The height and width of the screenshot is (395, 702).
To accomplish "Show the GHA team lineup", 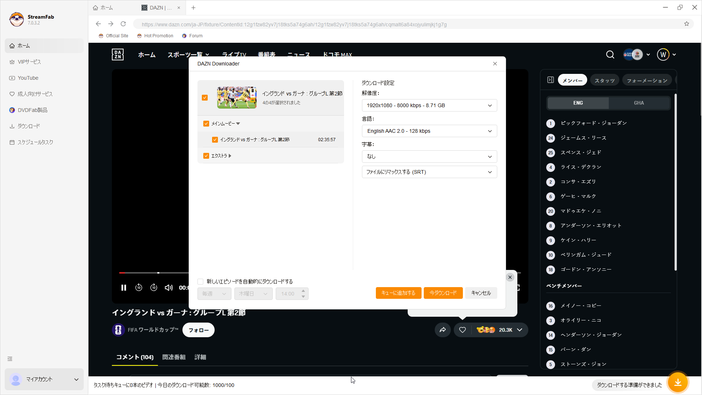I will point(639,103).
